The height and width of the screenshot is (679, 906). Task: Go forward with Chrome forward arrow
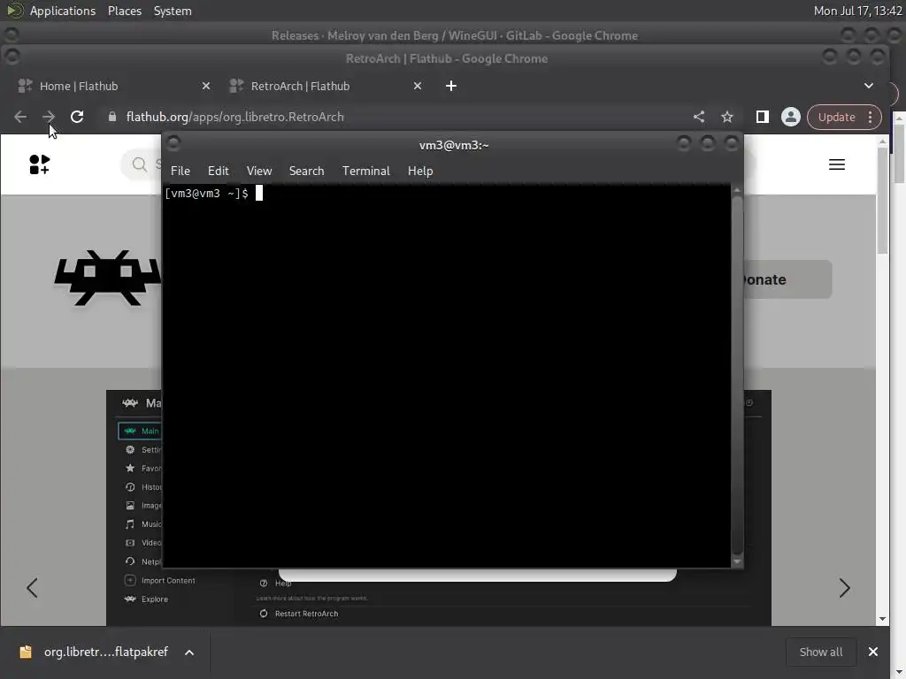[x=49, y=117]
